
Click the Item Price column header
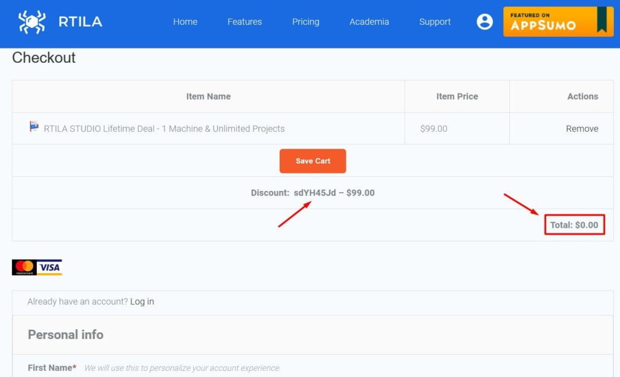click(457, 96)
